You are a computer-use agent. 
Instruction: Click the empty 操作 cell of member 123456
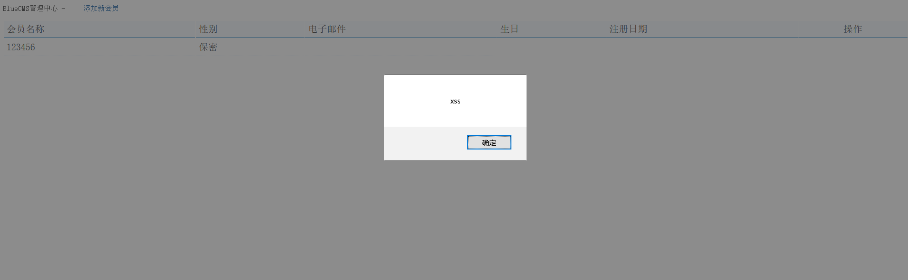(852, 47)
